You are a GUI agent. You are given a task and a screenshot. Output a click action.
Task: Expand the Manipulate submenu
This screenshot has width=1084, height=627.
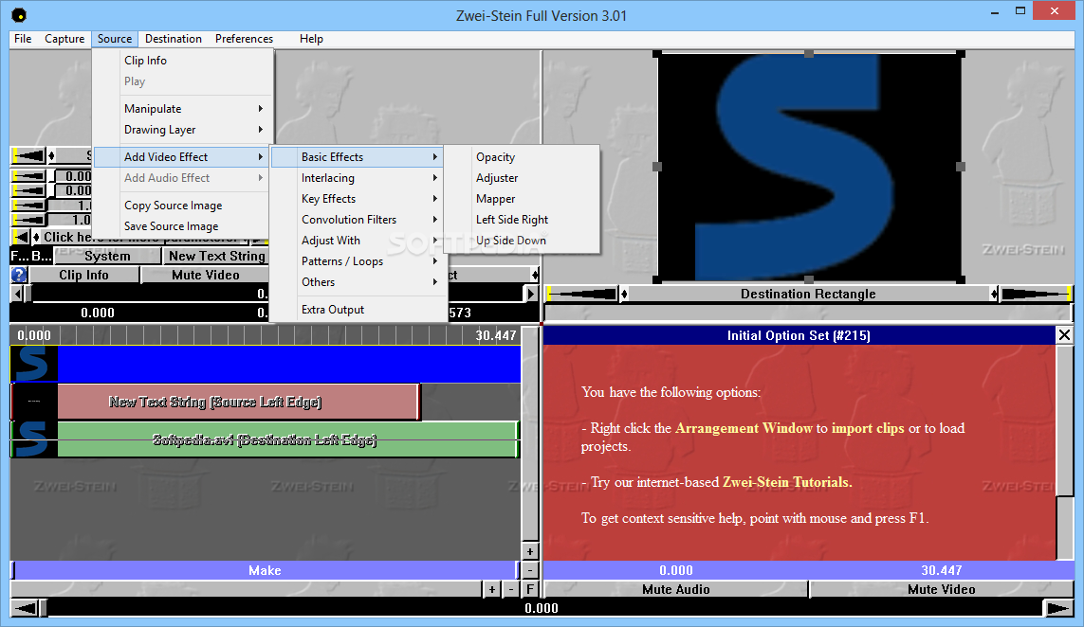pyautogui.click(x=180, y=108)
